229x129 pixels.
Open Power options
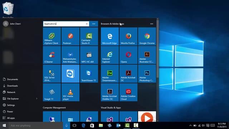[x=8, y=111]
